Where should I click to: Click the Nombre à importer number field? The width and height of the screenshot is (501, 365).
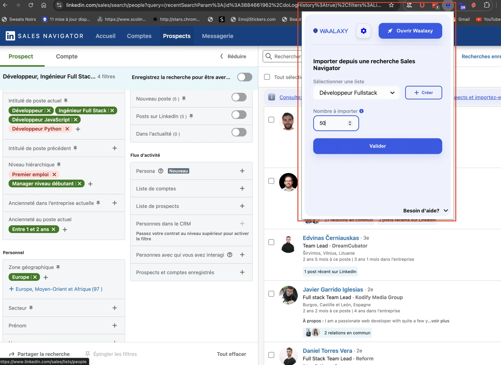[336, 123]
